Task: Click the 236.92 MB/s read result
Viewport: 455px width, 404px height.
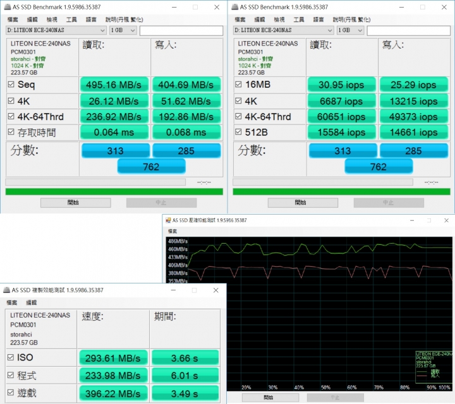Action: pos(114,117)
